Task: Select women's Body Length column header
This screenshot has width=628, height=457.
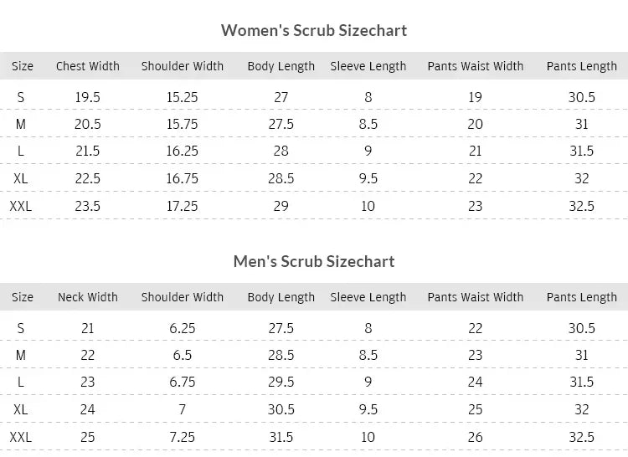Action: pyautogui.click(x=281, y=66)
